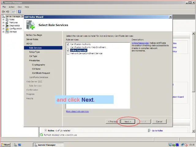Click the Next button in wizard
Screen dimensions: 196x147
click(x=128, y=122)
